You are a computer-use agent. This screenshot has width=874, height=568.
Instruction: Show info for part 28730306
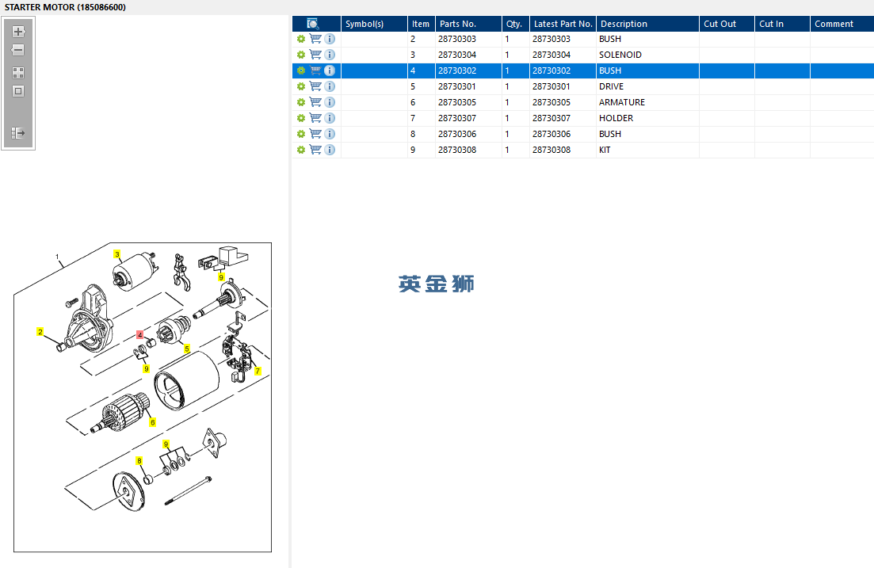click(x=330, y=134)
